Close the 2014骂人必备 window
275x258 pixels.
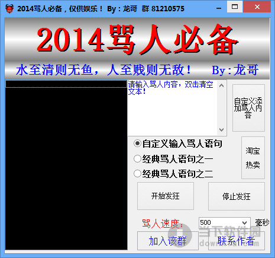tap(257, 7)
